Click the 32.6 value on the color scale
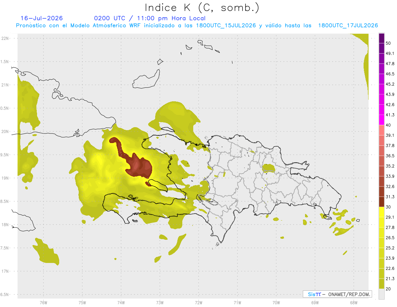 [390, 186]
